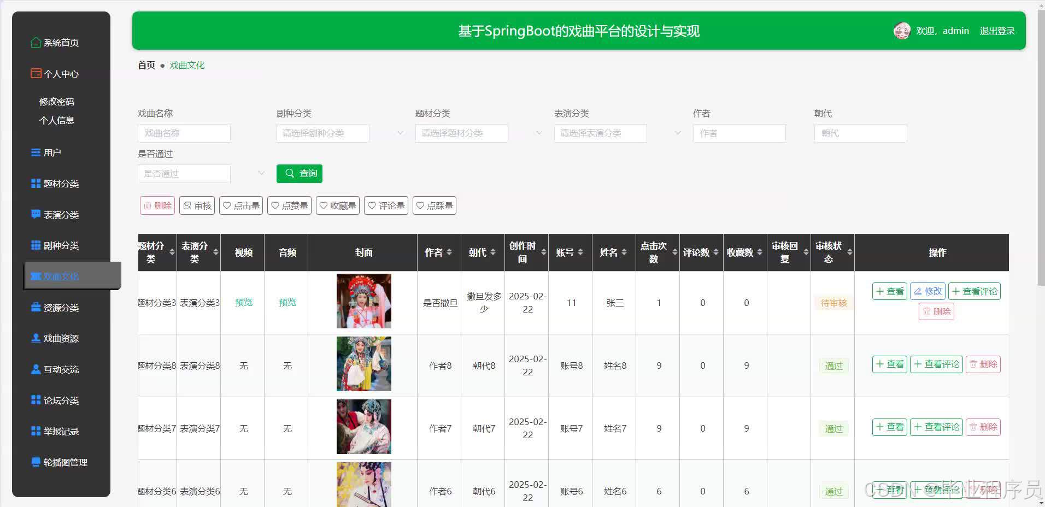
Task: Click 修改 button in 张三 row
Action: click(x=927, y=291)
